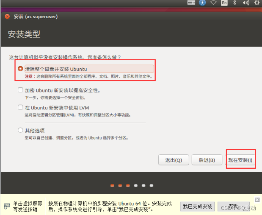Enable encrypting the new Ubuntu installation
Screen dimensions: 262x215
(x=20, y=90)
